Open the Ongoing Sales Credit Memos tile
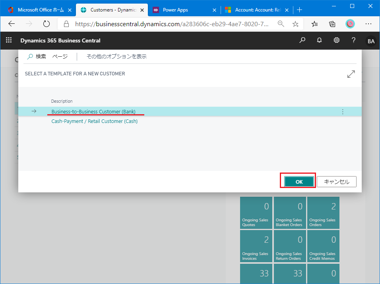This screenshot has width=380, height=284. pyautogui.click(x=323, y=246)
